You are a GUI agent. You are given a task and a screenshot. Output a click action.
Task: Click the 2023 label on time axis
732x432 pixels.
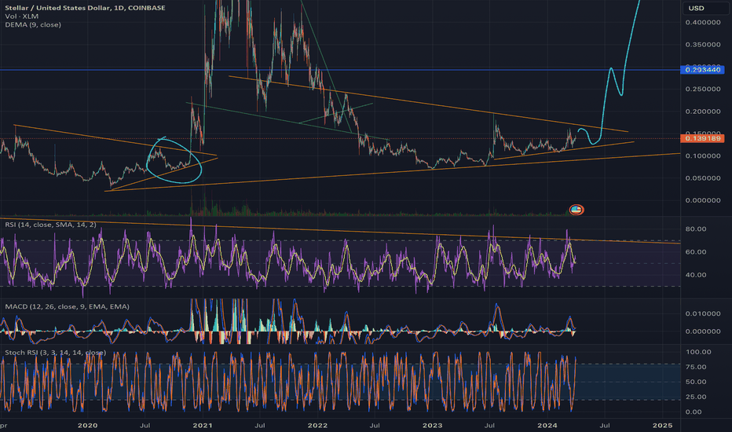click(x=432, y=425)
